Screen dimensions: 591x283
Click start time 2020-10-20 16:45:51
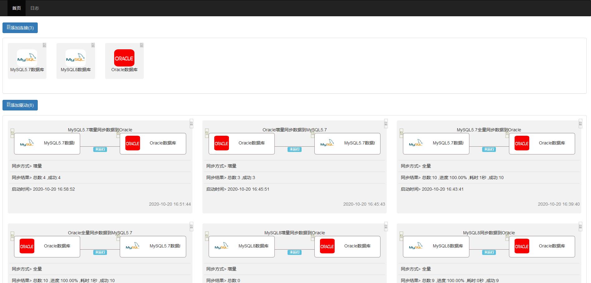(x=249, y=189)
